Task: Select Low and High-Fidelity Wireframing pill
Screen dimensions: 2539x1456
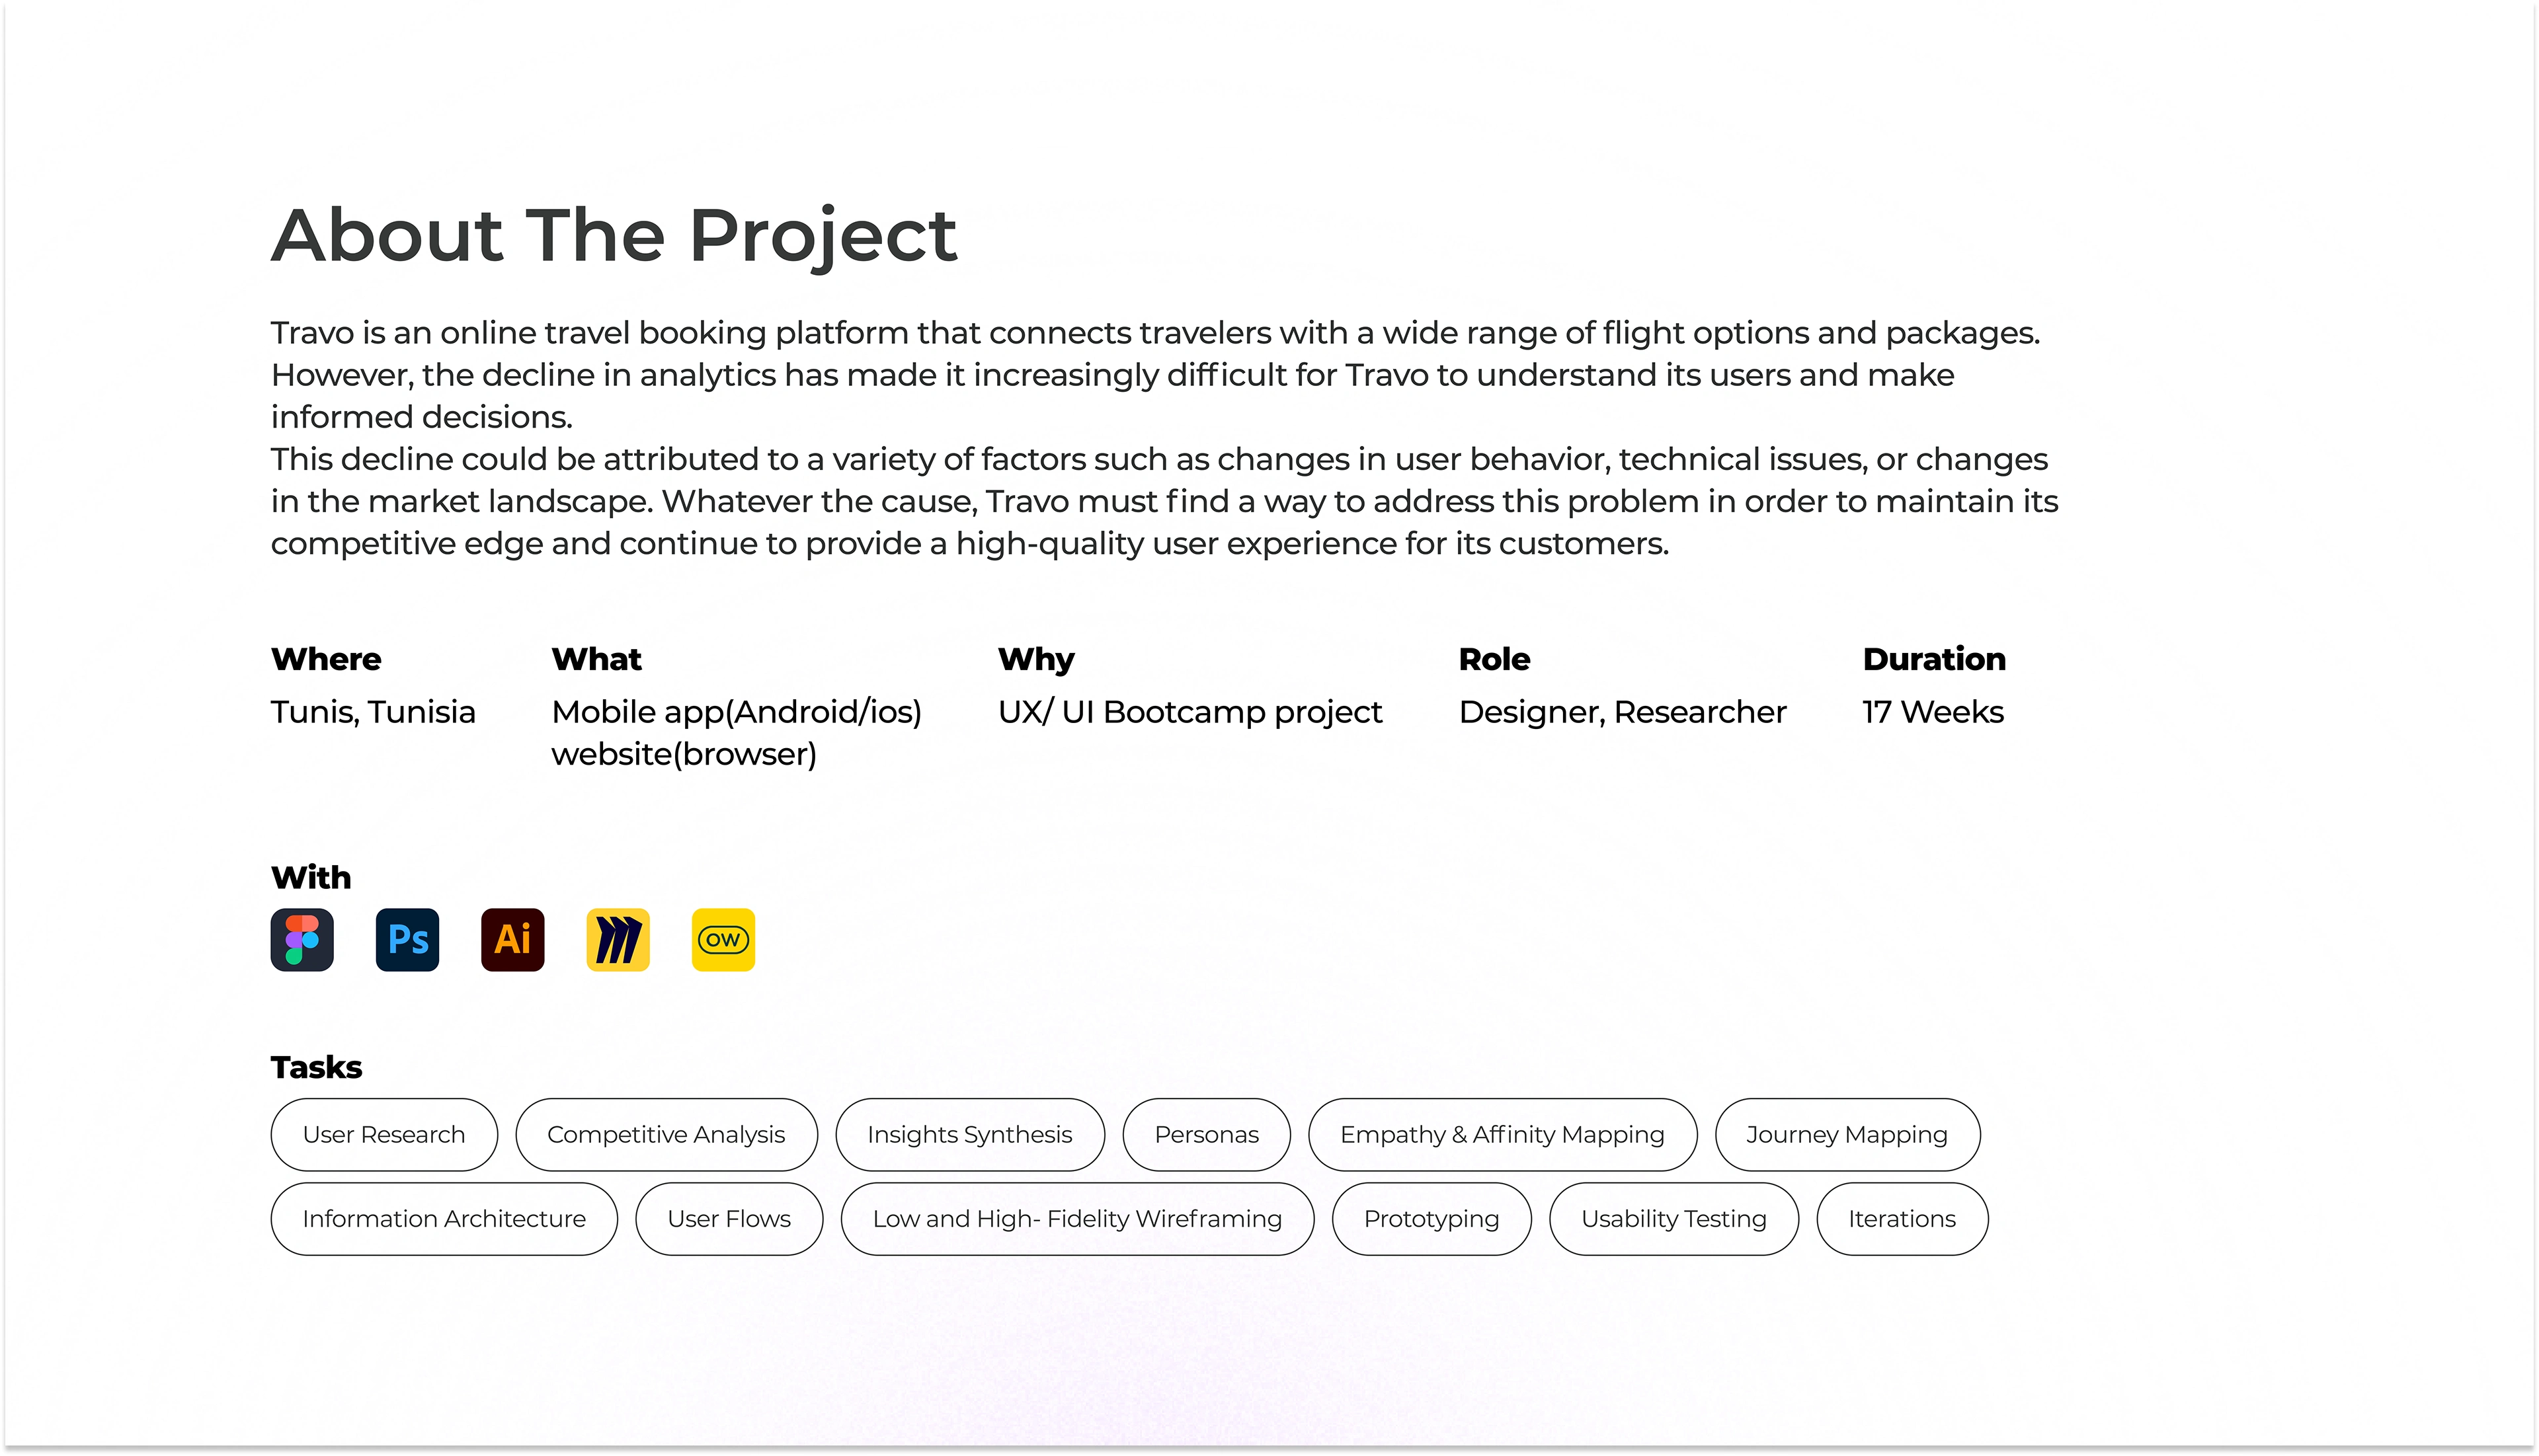Action: [1078, 1219]
